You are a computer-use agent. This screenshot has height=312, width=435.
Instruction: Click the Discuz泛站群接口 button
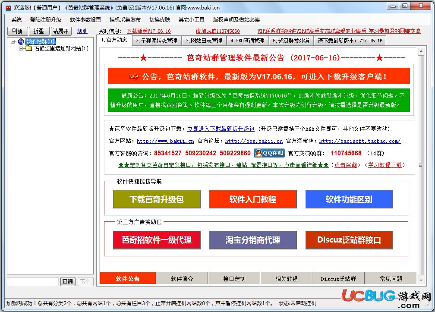click(349, 240)
